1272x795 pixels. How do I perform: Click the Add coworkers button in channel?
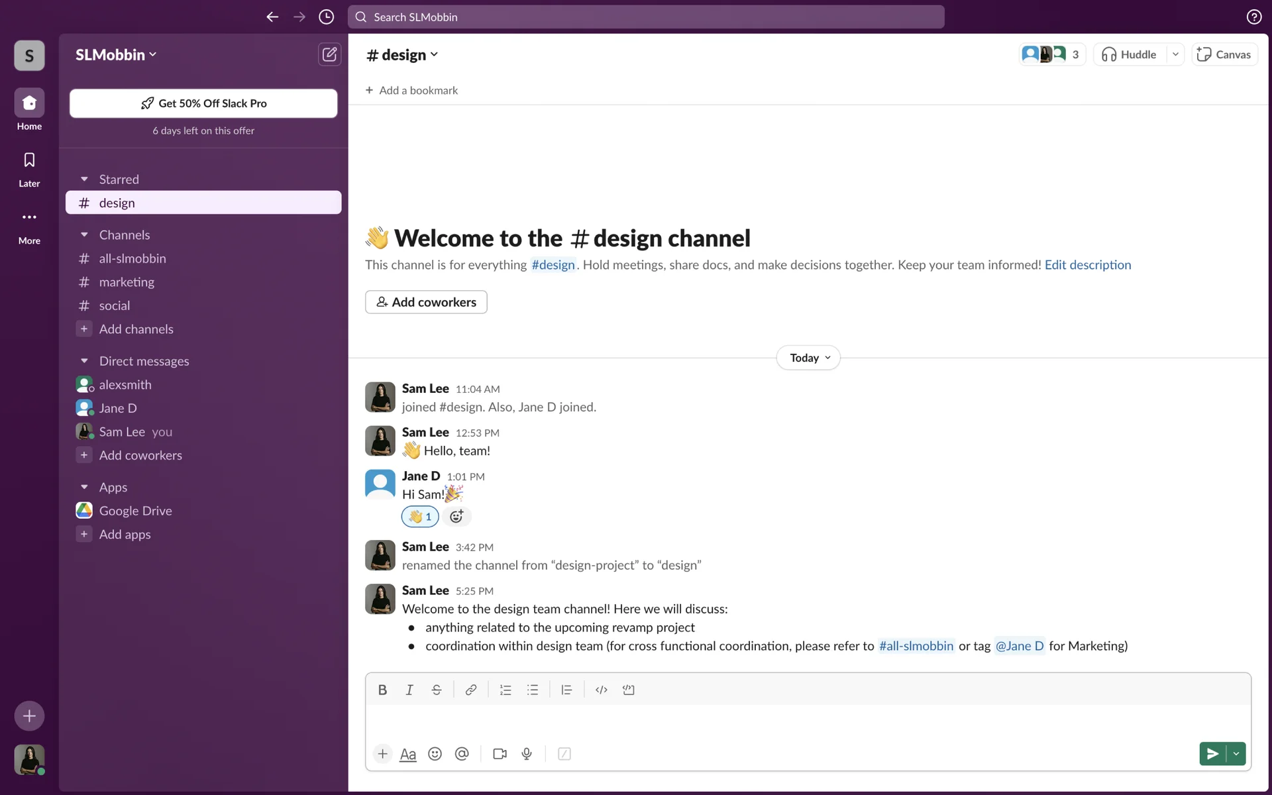tap(426, 302)
